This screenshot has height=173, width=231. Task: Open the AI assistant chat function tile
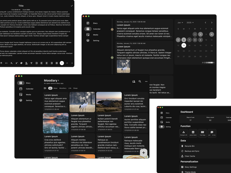click(212, 133)
